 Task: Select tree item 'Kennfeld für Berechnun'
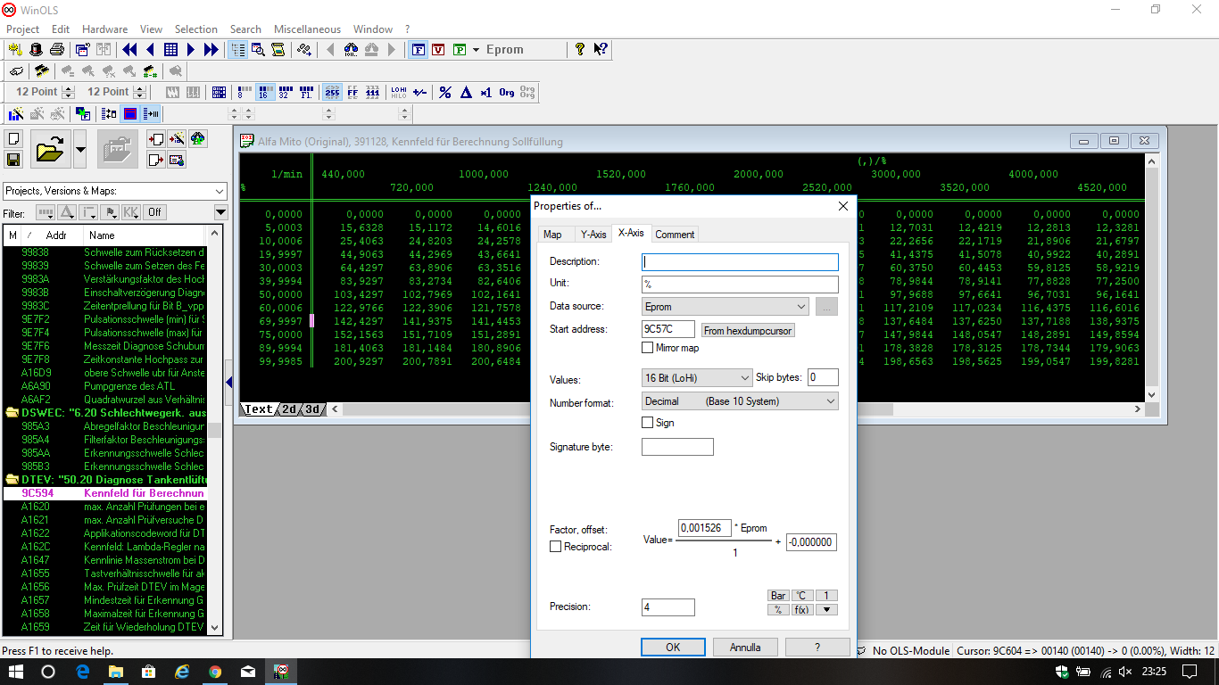[x=145, y=493]
